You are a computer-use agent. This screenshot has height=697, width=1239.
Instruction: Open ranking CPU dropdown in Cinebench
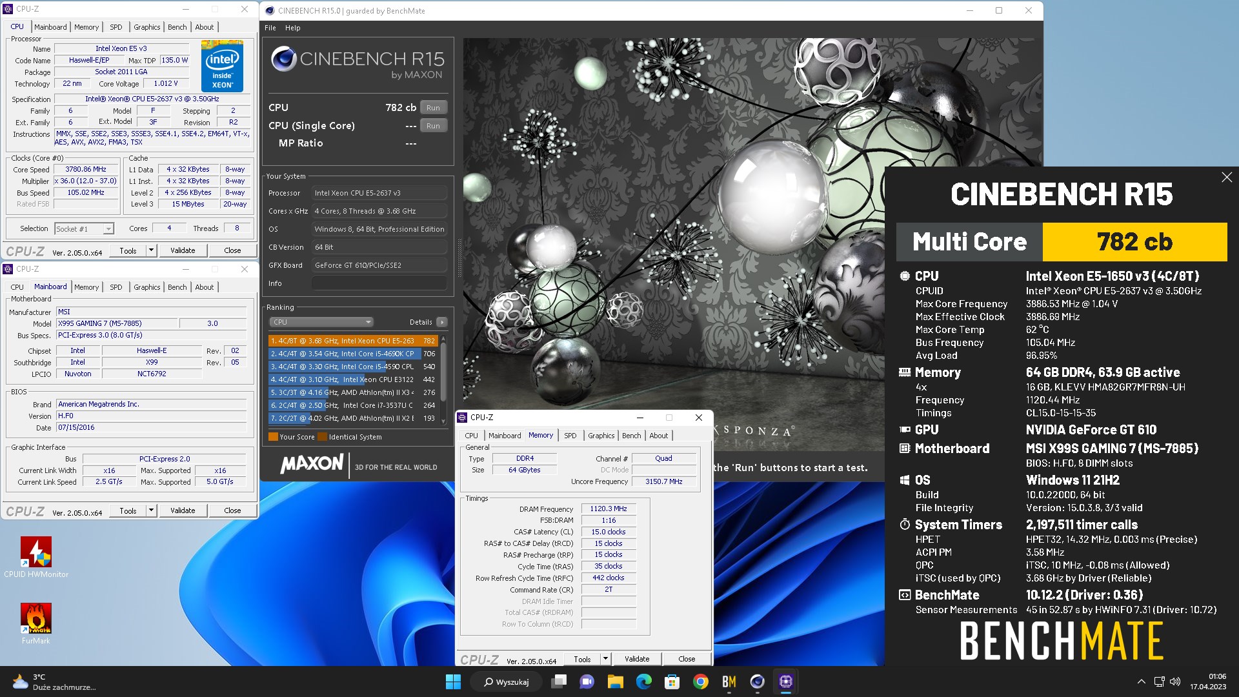click(321, 322)
